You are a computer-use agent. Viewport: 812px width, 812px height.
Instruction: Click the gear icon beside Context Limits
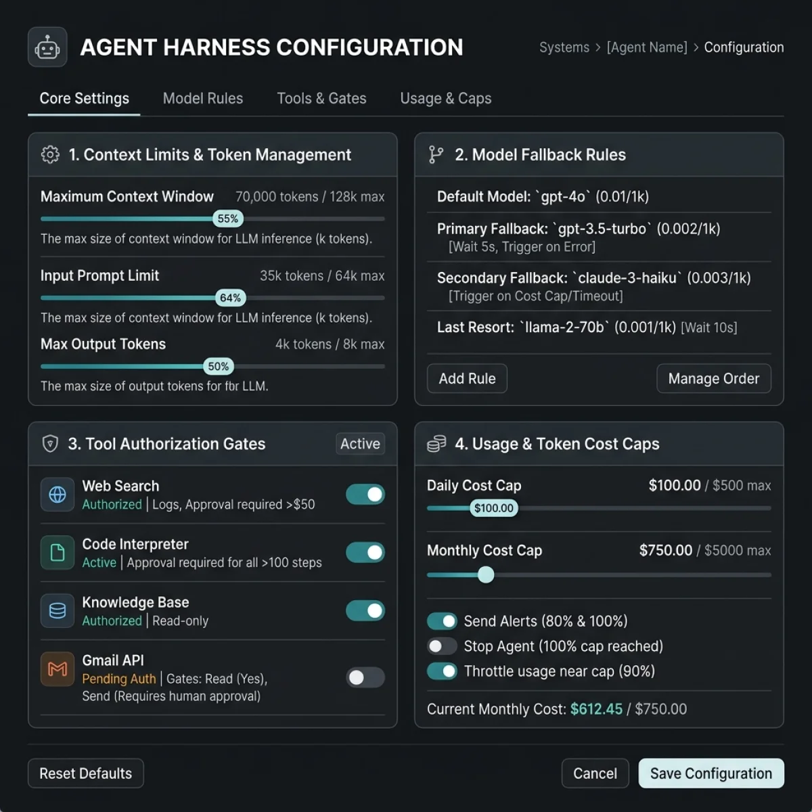(x=50, y=155)
